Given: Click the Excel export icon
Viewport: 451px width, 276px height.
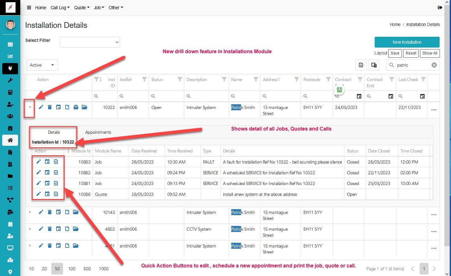Looking at the screenshot, I should tap(361, 65).
